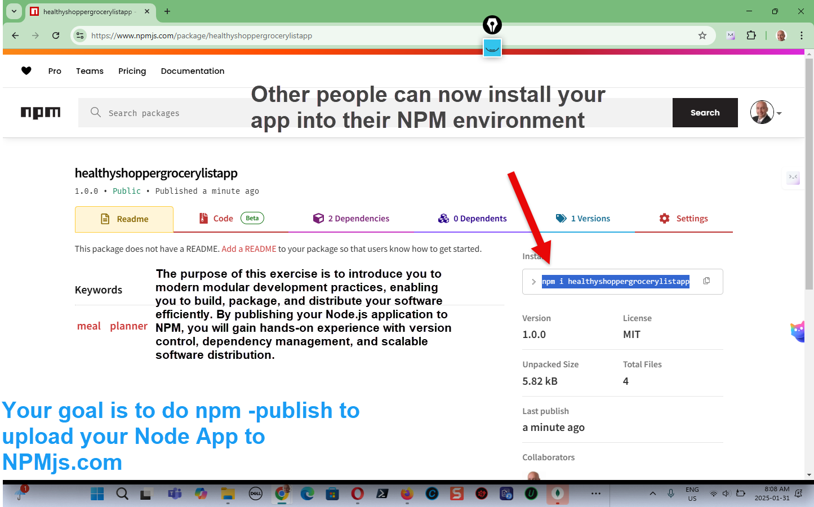This screenshot has height=507, width=814.
Task: Open the meal keyword link
Action: 89,326
